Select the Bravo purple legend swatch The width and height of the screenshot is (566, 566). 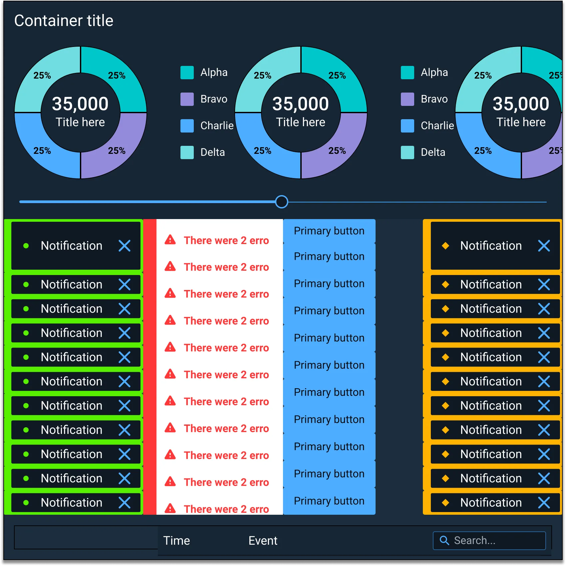pos(187,99)
